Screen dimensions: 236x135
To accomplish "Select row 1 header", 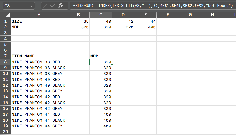I will [5, 21].
